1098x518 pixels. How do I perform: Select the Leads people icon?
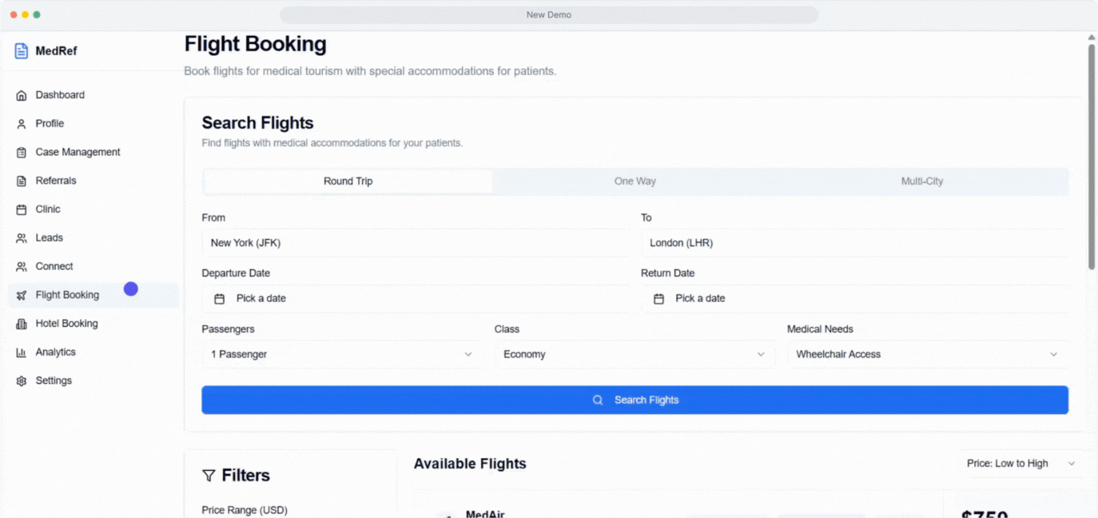[21, 237]
